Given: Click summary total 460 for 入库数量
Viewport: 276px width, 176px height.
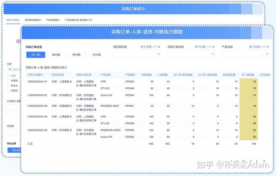Looking at the screenshot, I should (167, 144).
